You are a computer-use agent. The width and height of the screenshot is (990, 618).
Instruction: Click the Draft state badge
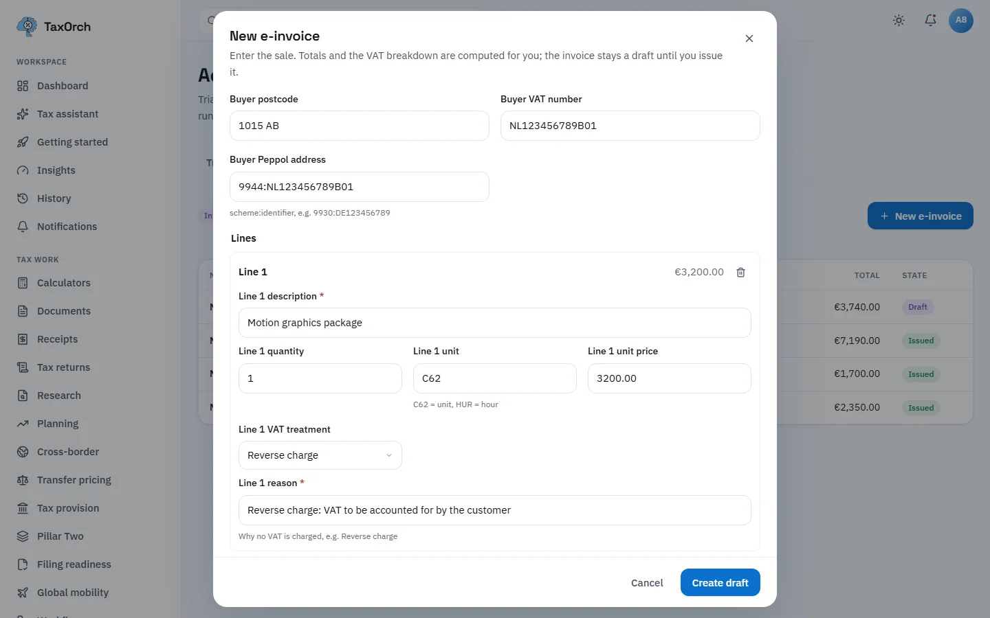coord(918,307)
